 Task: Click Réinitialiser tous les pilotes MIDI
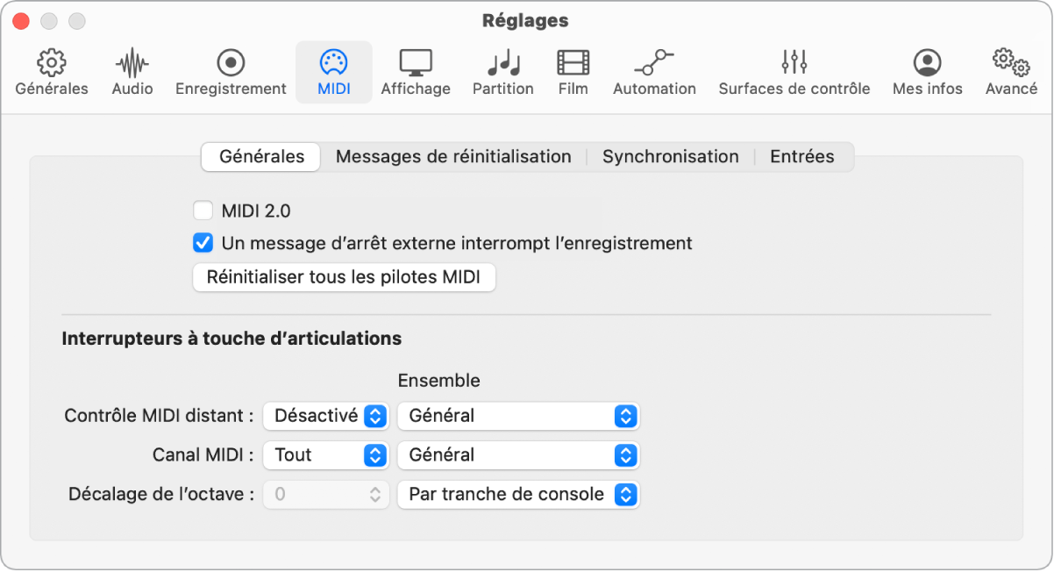coord(344,276)
